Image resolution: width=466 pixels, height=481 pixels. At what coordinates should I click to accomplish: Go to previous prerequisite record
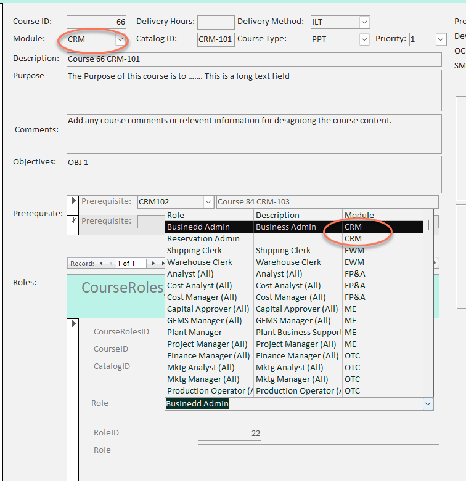click(x=111, y=264)
